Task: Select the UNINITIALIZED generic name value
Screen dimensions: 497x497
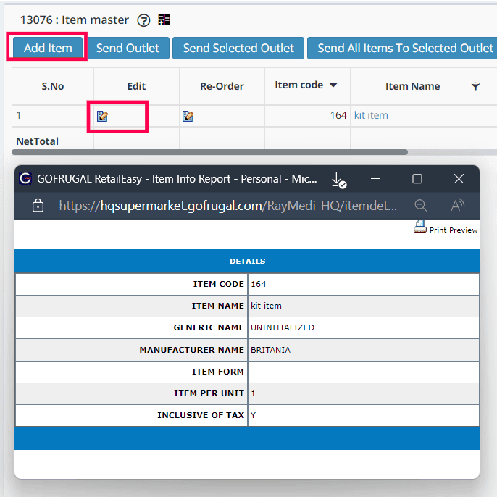Action: pos(283,327)
